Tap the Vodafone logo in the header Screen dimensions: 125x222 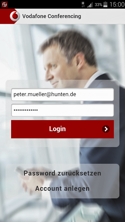click(15, 16)
